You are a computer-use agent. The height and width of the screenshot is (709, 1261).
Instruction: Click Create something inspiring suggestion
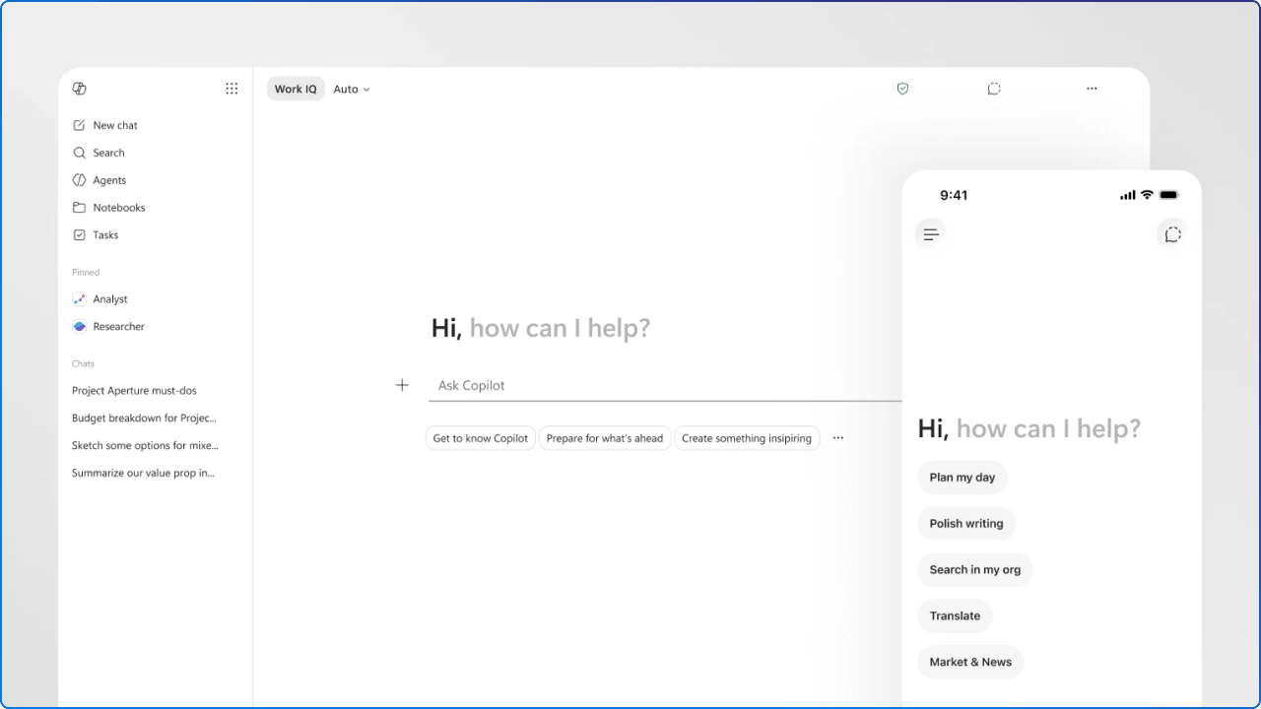click(x=747, y=438)
